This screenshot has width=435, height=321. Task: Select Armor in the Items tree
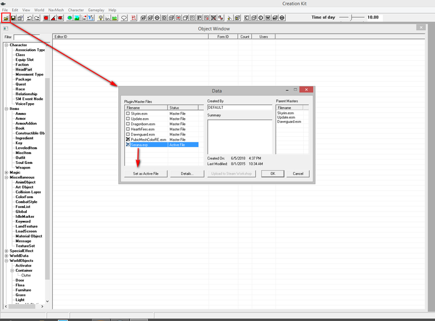20,119
